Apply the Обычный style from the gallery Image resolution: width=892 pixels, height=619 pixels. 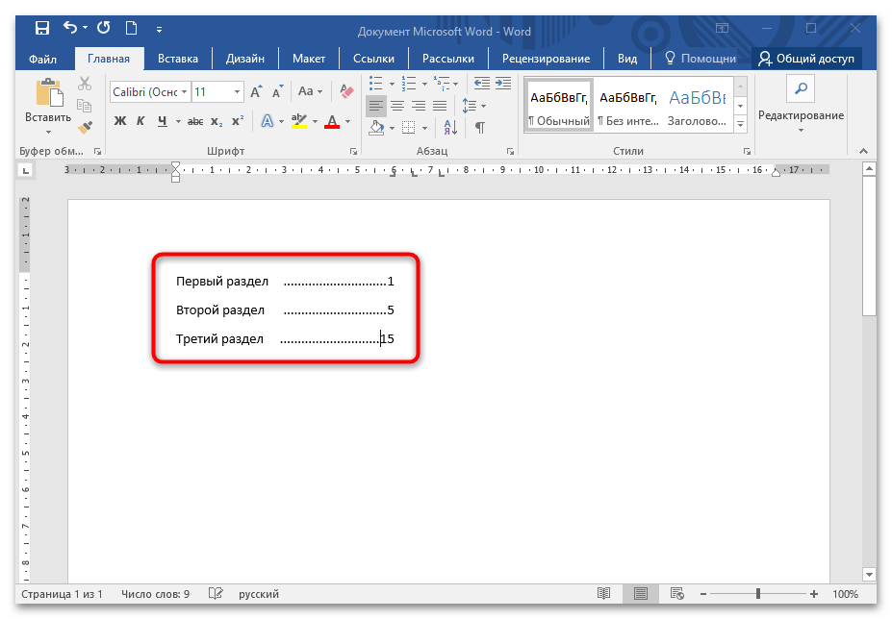559,106
